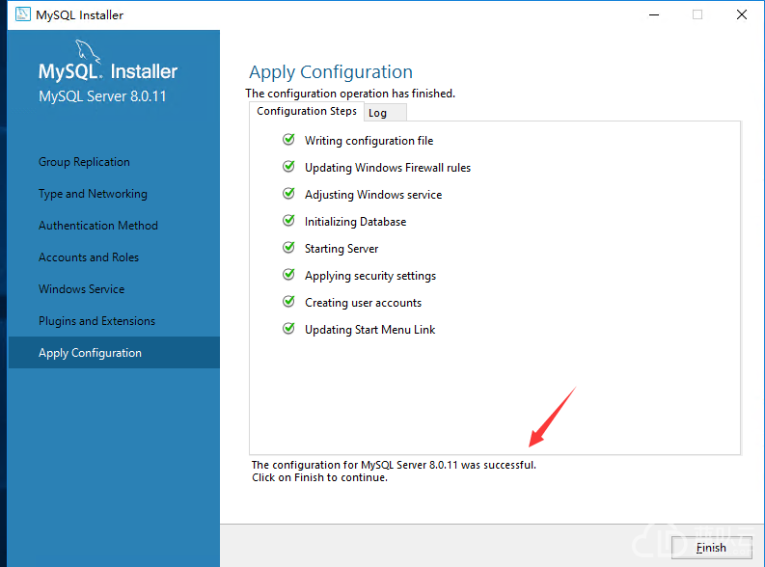
Task: Open Plugins and Extensions step
Action: (x=96, y=321)
